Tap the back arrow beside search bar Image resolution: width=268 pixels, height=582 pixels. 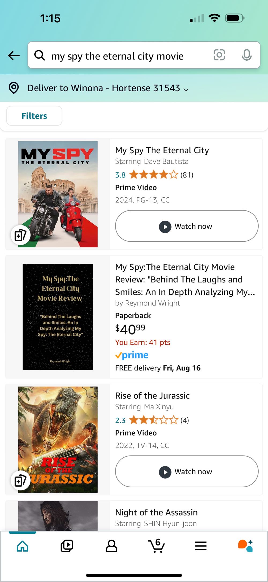[14, 56]
